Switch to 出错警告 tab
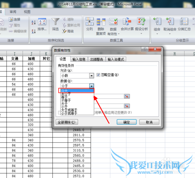Image resolution: width=195 pixels, height=178 pixels. point(97,59)
